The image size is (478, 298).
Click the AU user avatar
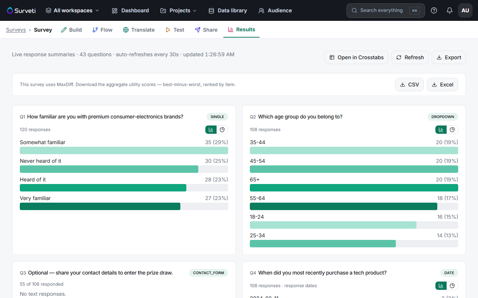click(x=465, y=10)
